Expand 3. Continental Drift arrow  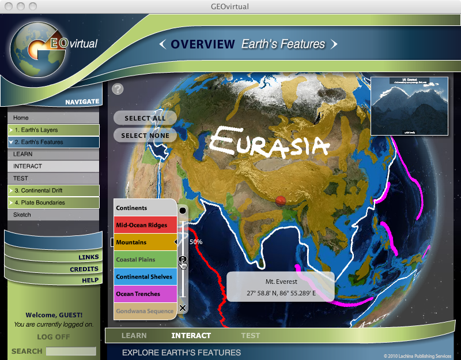(11, 190)
